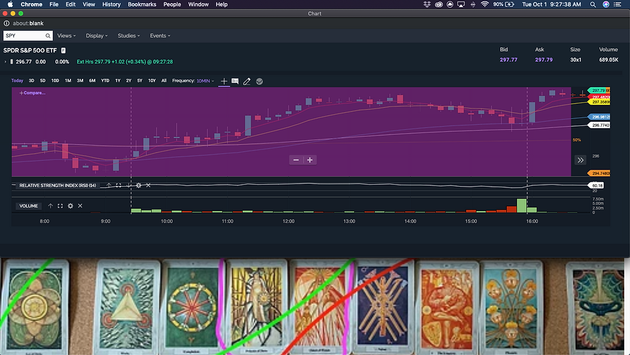Image resolution: width=630 pixels, height=355 pixels.
Task: Open the Studies dropdown
Action: tap(129, 36)
